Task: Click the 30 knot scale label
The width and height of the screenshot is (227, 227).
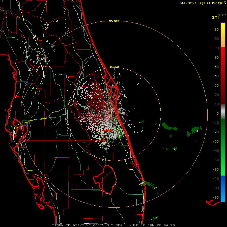Action: coord(217,86)
